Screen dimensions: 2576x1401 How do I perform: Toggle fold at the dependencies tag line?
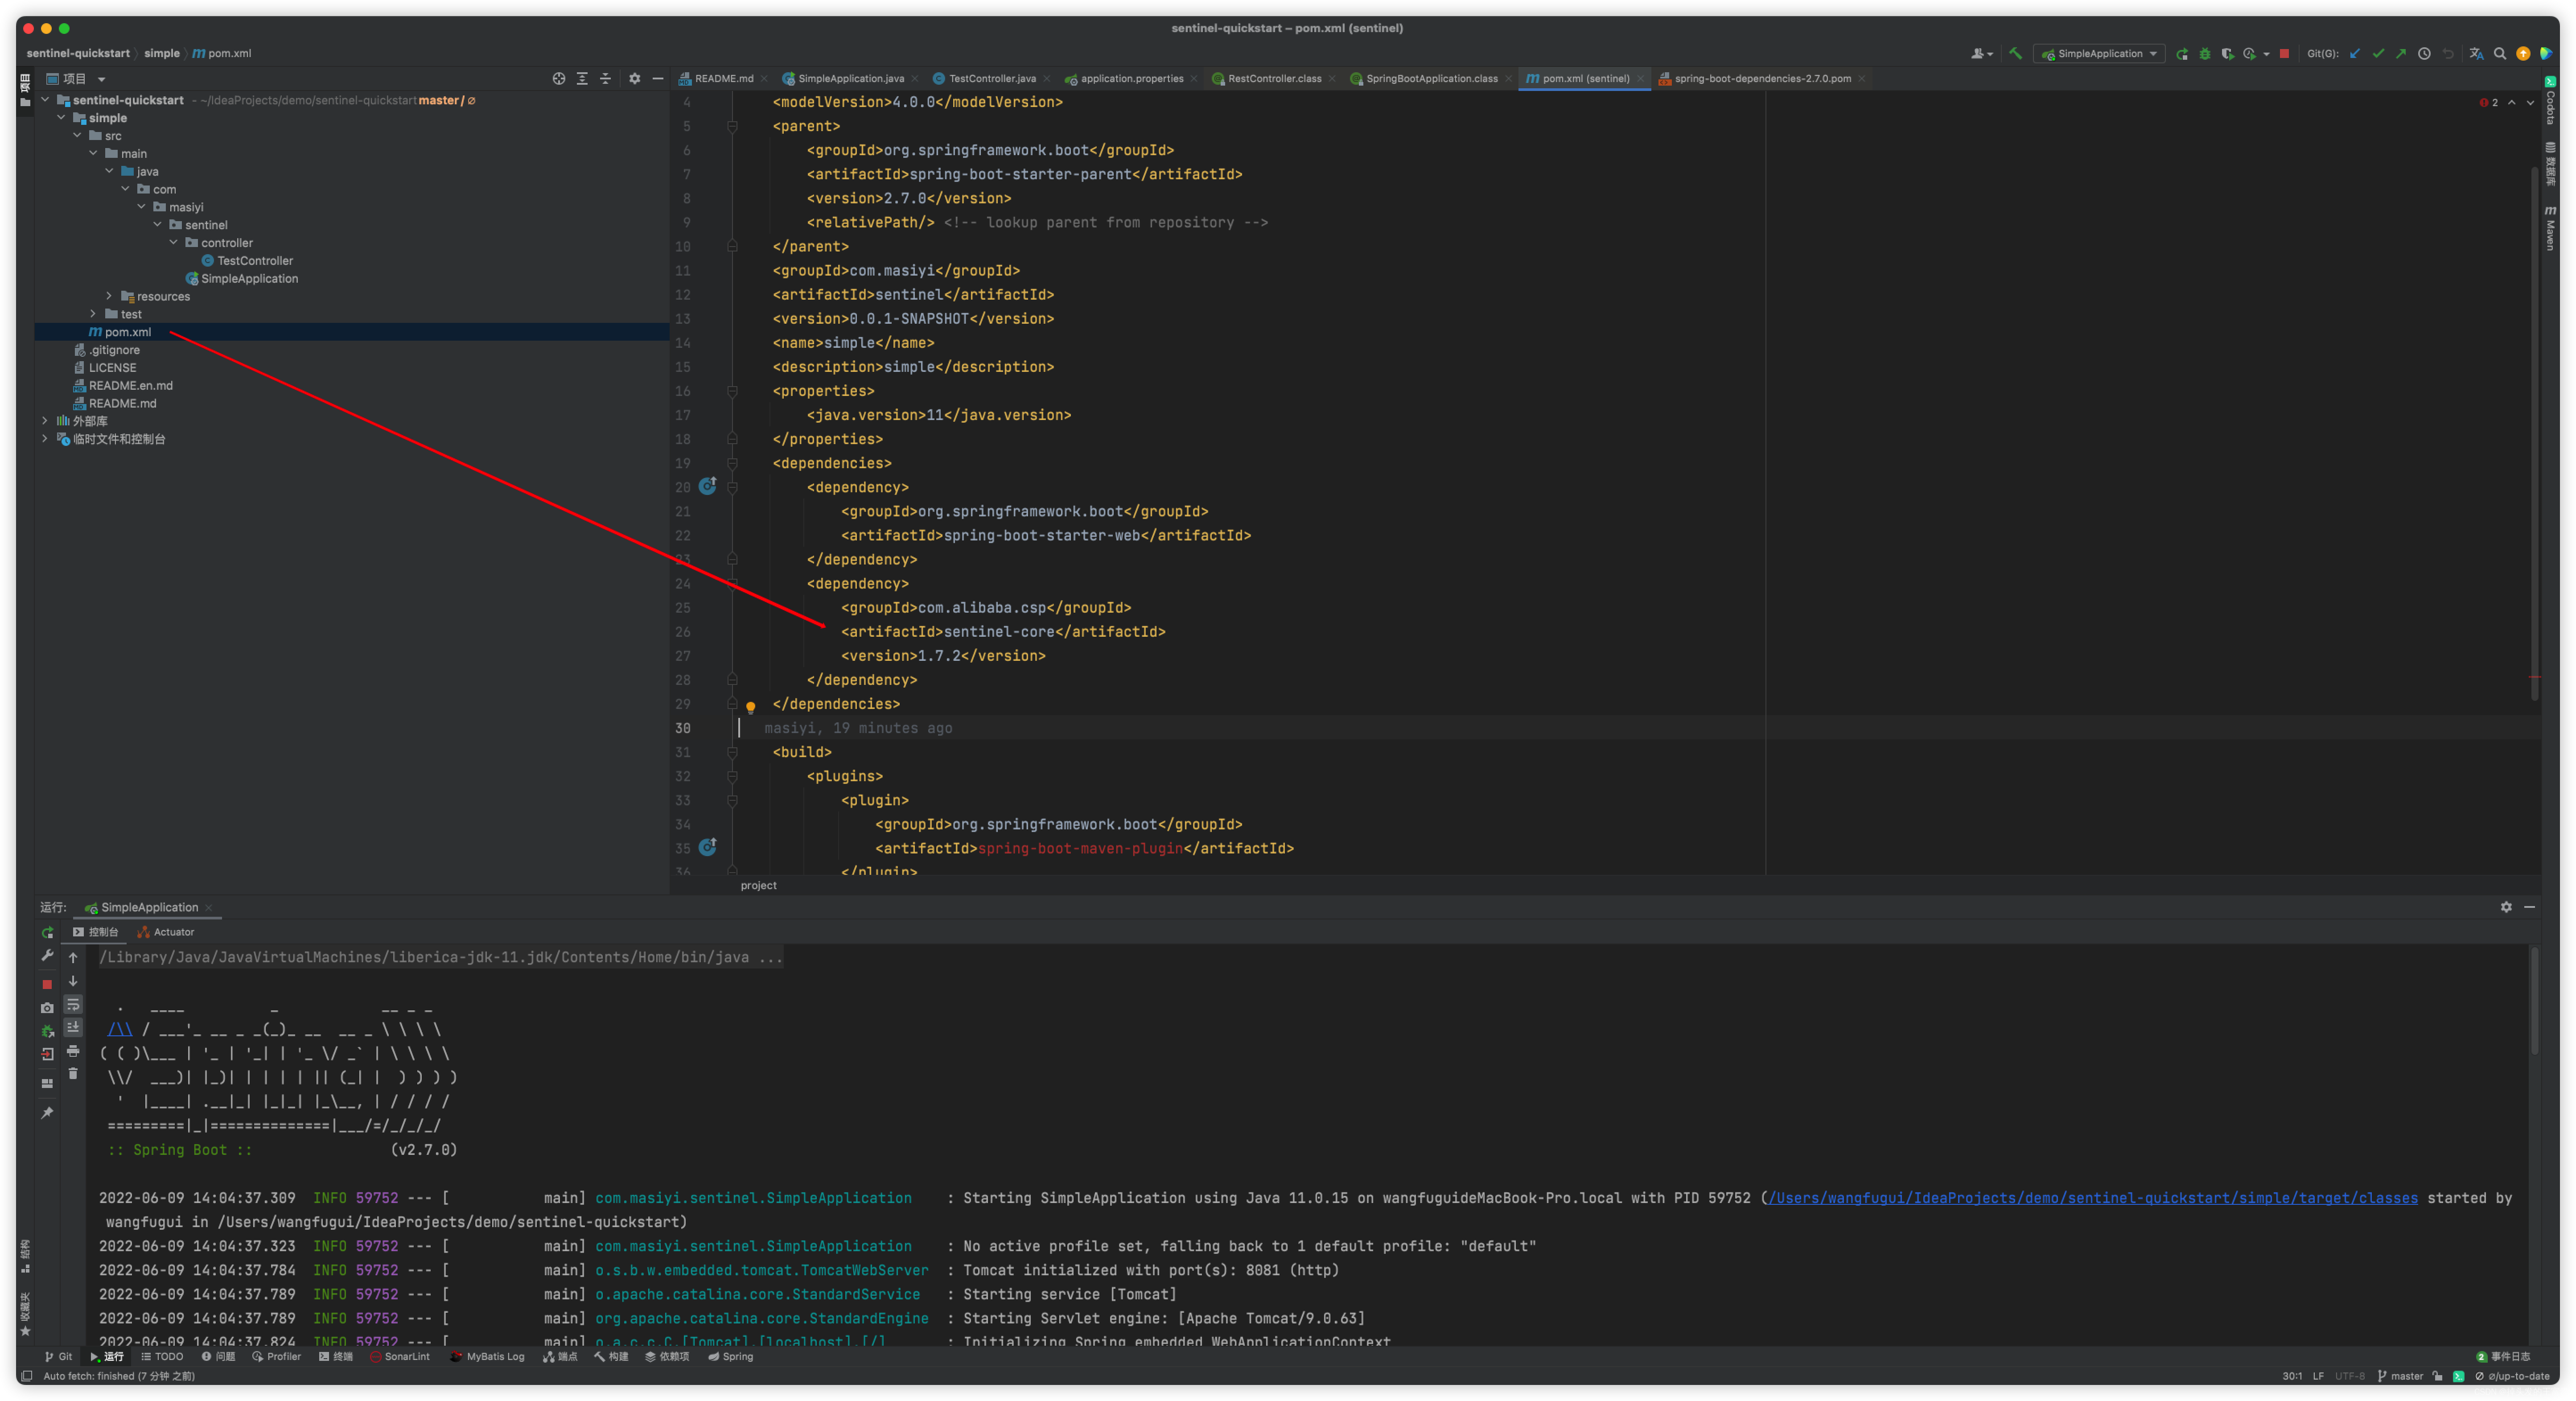coord(732,464)
